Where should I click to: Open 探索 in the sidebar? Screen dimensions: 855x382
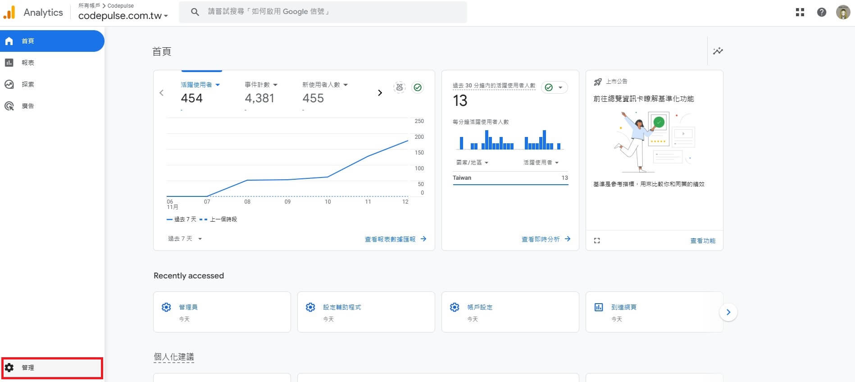tap(28, 84)
